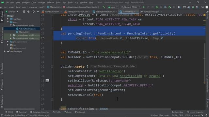Collapse the com.ncabanes.notif1 package
209x117 pixels.
[x=11, y=25]
